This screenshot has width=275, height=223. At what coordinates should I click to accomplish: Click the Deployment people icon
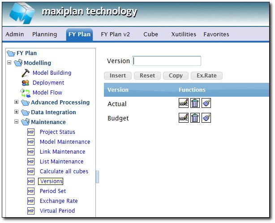(25, 83)
